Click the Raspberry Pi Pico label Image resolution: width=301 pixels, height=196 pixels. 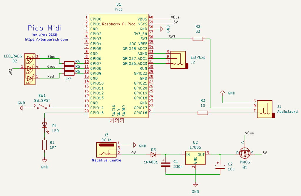[119, 24]
